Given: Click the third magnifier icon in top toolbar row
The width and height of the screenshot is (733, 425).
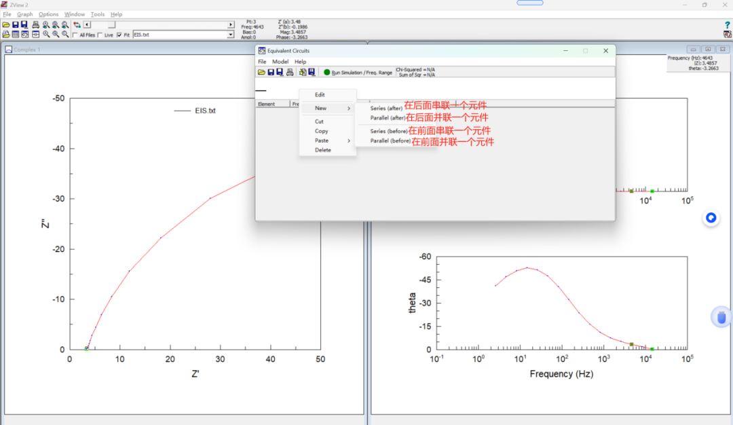Looking at the screenshot, I should tap(65, 24).
